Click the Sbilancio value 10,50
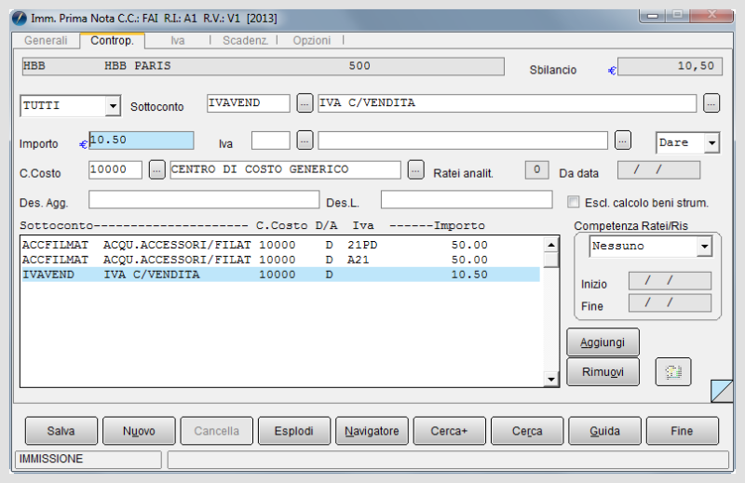This screenshot has height=483, width=745. (670, 66)
